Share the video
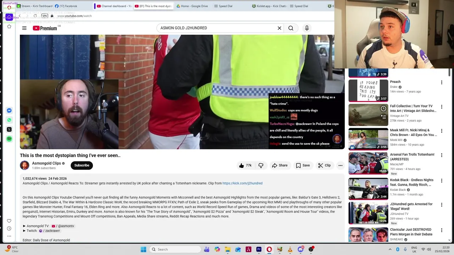 [279, 165]
